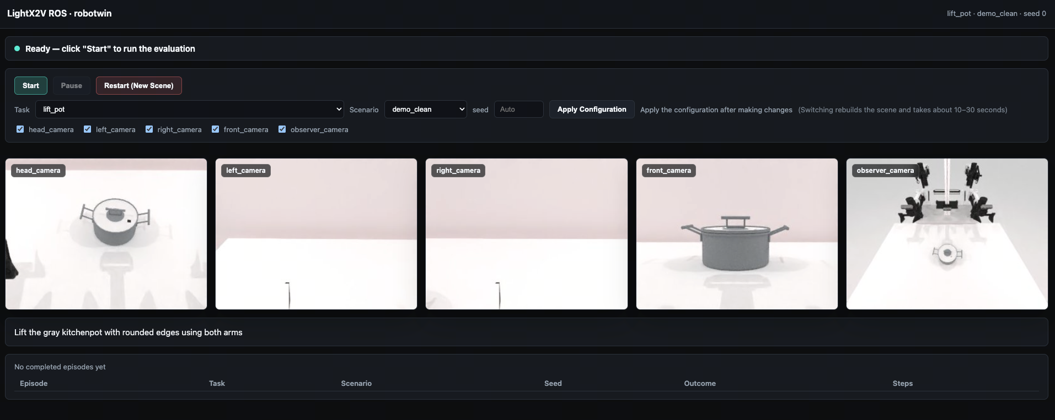Open the Scenario dropdown showing demo_clean
The width and height of the screenshot is (1055, 420).
click(425, 109)
